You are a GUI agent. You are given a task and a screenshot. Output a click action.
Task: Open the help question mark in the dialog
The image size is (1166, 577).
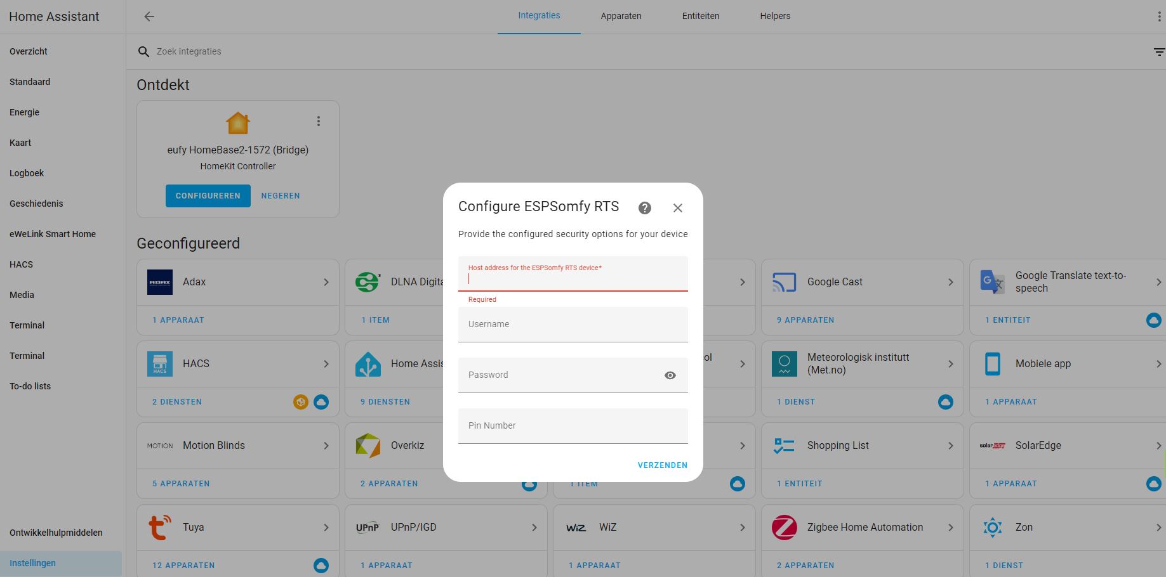coord(644,207)
